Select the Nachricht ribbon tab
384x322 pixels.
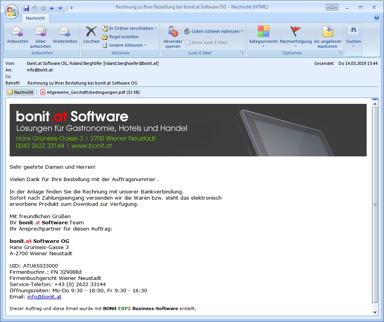[35, 18]
